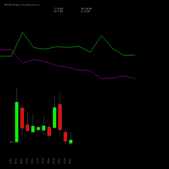Viewport: 169px width, 169px height.
Task: Select the 19 Jan date label
Action: pos(48,161)
